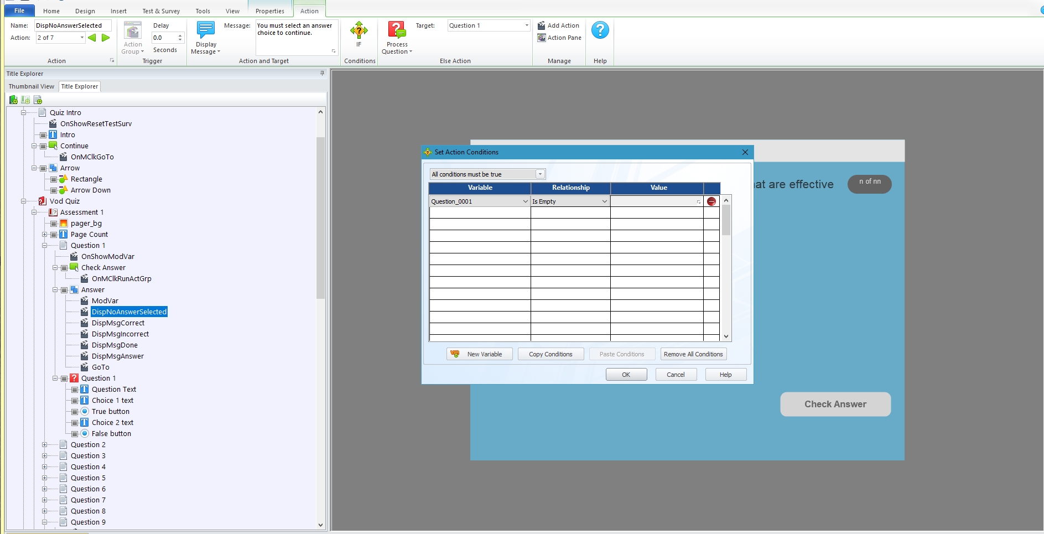
Task: Collapse the Answer action group node
Action: point(55,289)
